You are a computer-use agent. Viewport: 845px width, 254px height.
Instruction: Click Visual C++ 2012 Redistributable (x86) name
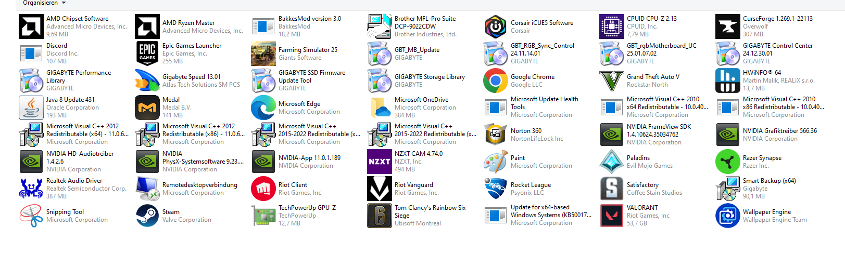[204, 130]
